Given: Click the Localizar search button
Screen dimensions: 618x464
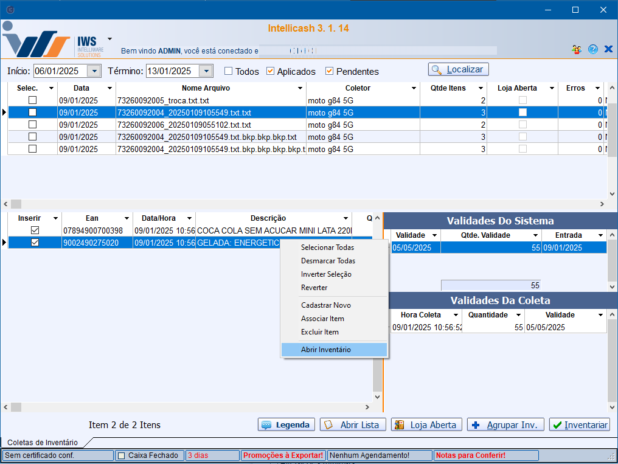Looking at the screenshot, I should (x=458, y=70).
